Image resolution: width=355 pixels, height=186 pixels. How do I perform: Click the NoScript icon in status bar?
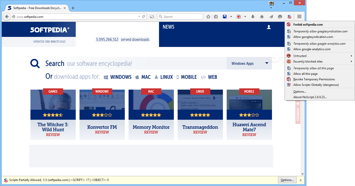coord(6,180)
